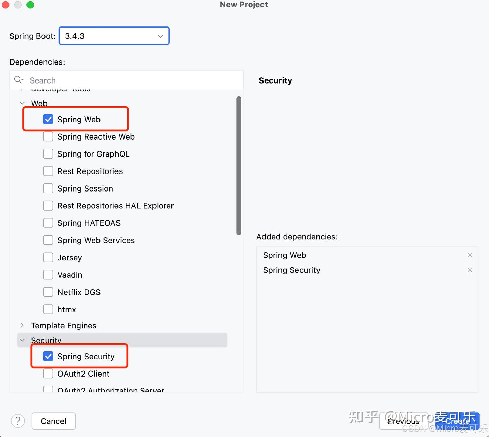The width and height of the screenshot is (489, 437).
Task: Select Spring Web in added dependencies list
Action: click(x=285, y=255)
